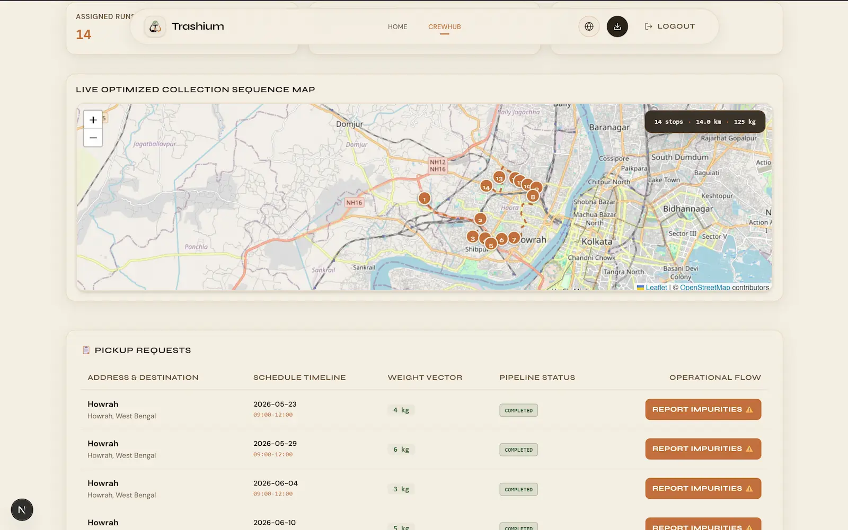Click the Live Optimized Collection Sequence Map heading
Screen dimensions: 848x530
tap(196, 89)
